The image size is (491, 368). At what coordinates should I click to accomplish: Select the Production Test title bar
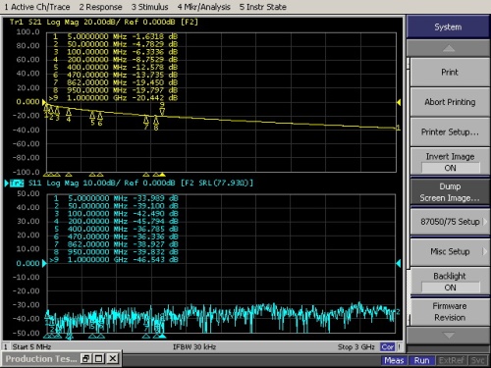click(41, 359)
